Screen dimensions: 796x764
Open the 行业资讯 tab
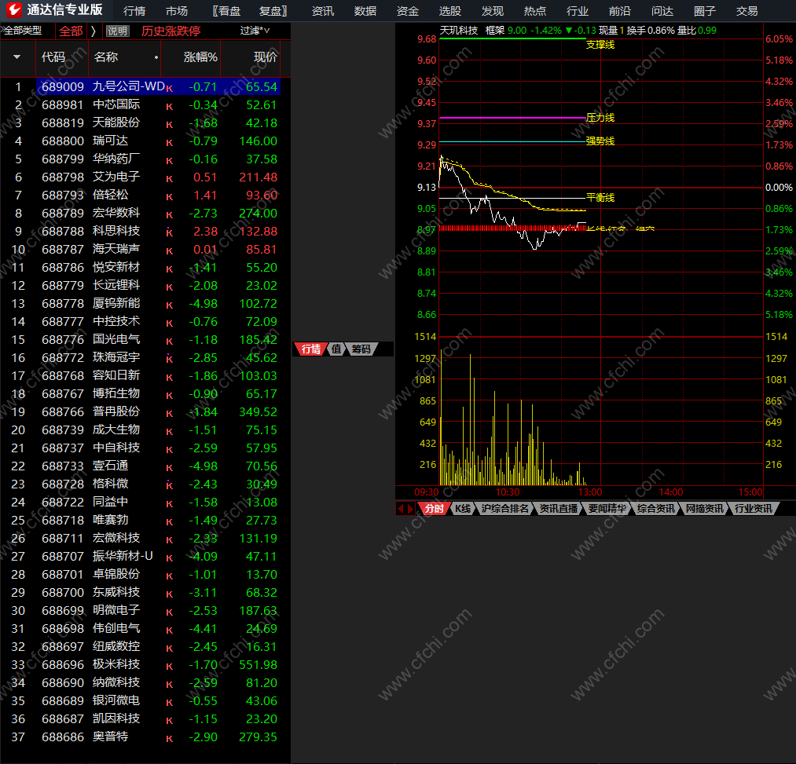[754, 508]
